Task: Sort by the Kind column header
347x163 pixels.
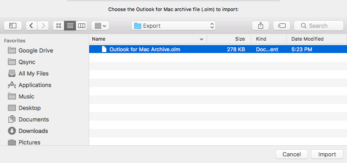Action: [x=268, y=39]
